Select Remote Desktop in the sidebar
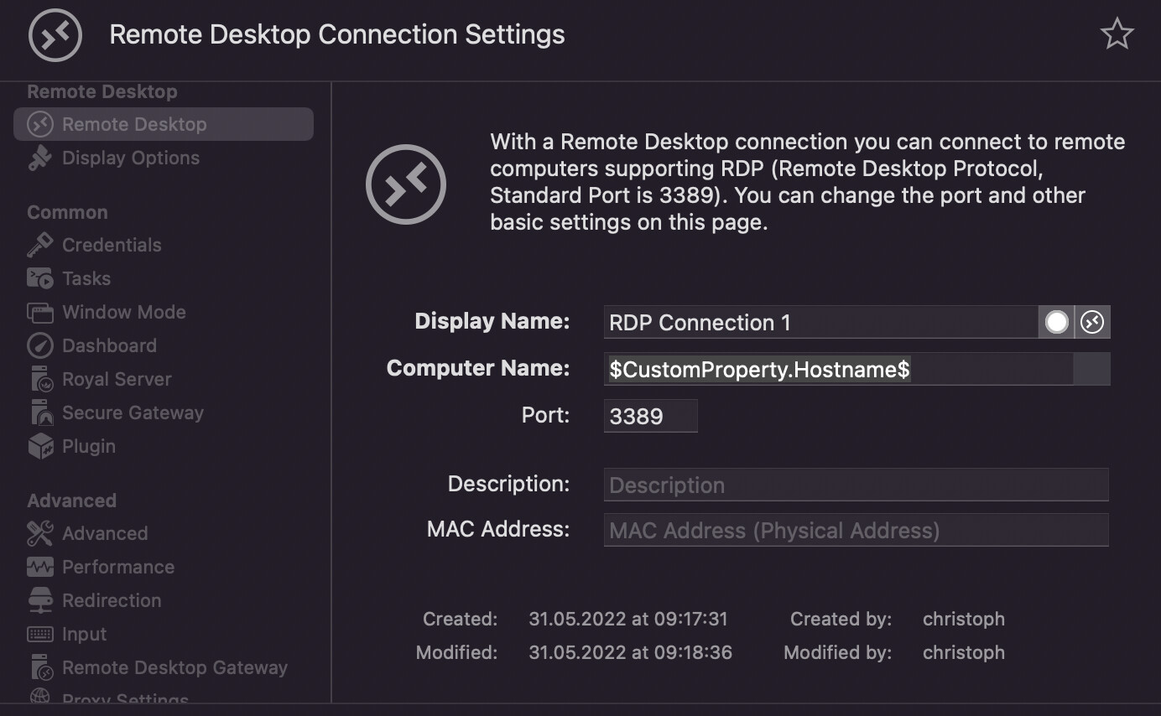This screenshot has width=1161, height=716. [134, 124]
